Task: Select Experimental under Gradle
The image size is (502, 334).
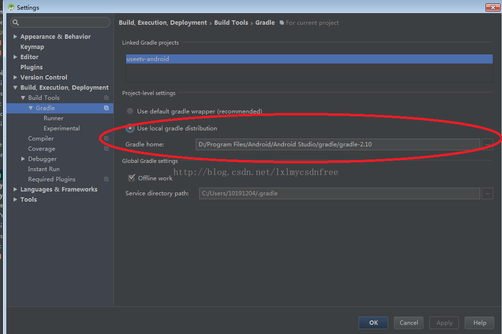Action: [62, 128]
